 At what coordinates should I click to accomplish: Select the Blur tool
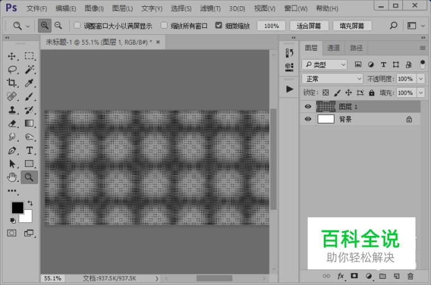click(x=12, y=137)
